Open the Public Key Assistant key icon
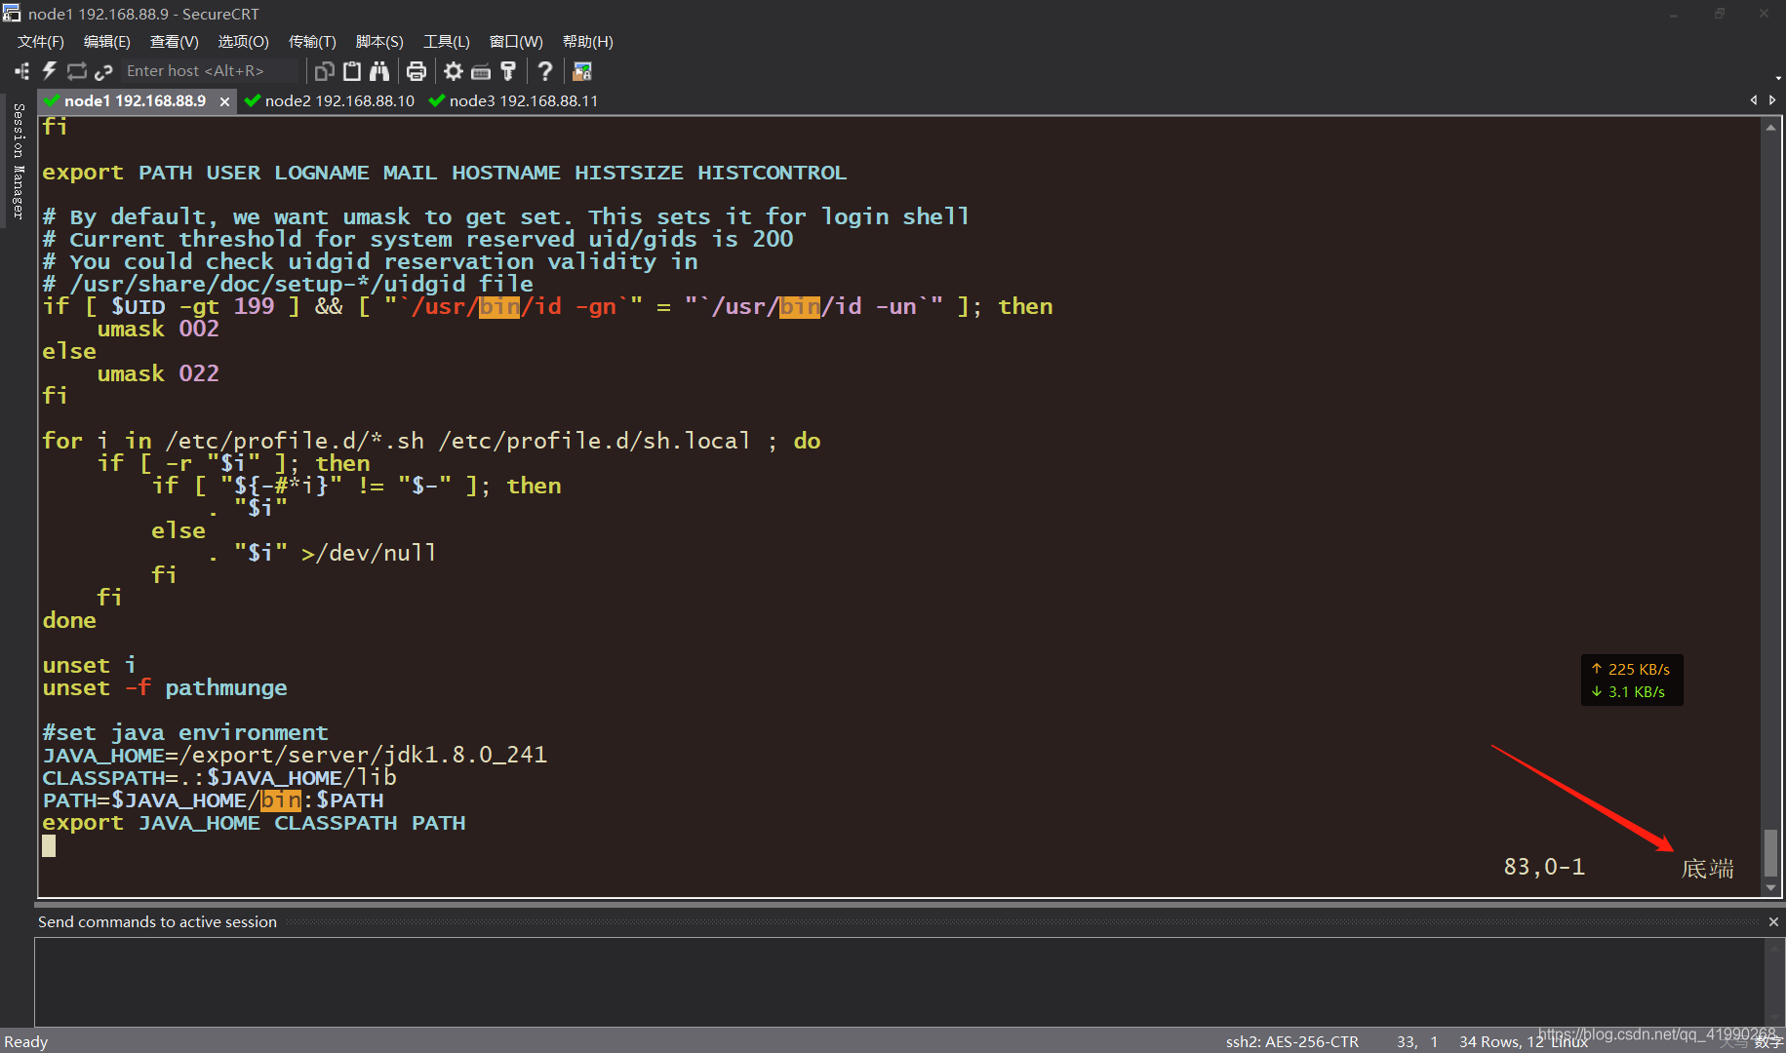 pyautogui.click(x=508, y=71)
